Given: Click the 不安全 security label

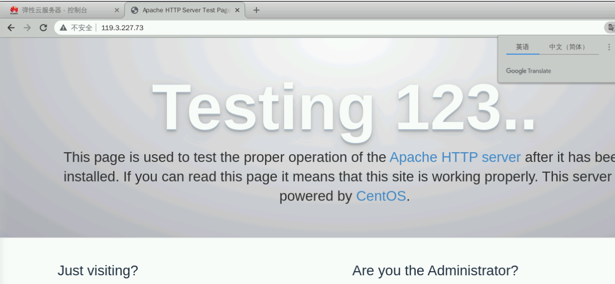Looking at the screenshot, I should click(x=81, y=28).
